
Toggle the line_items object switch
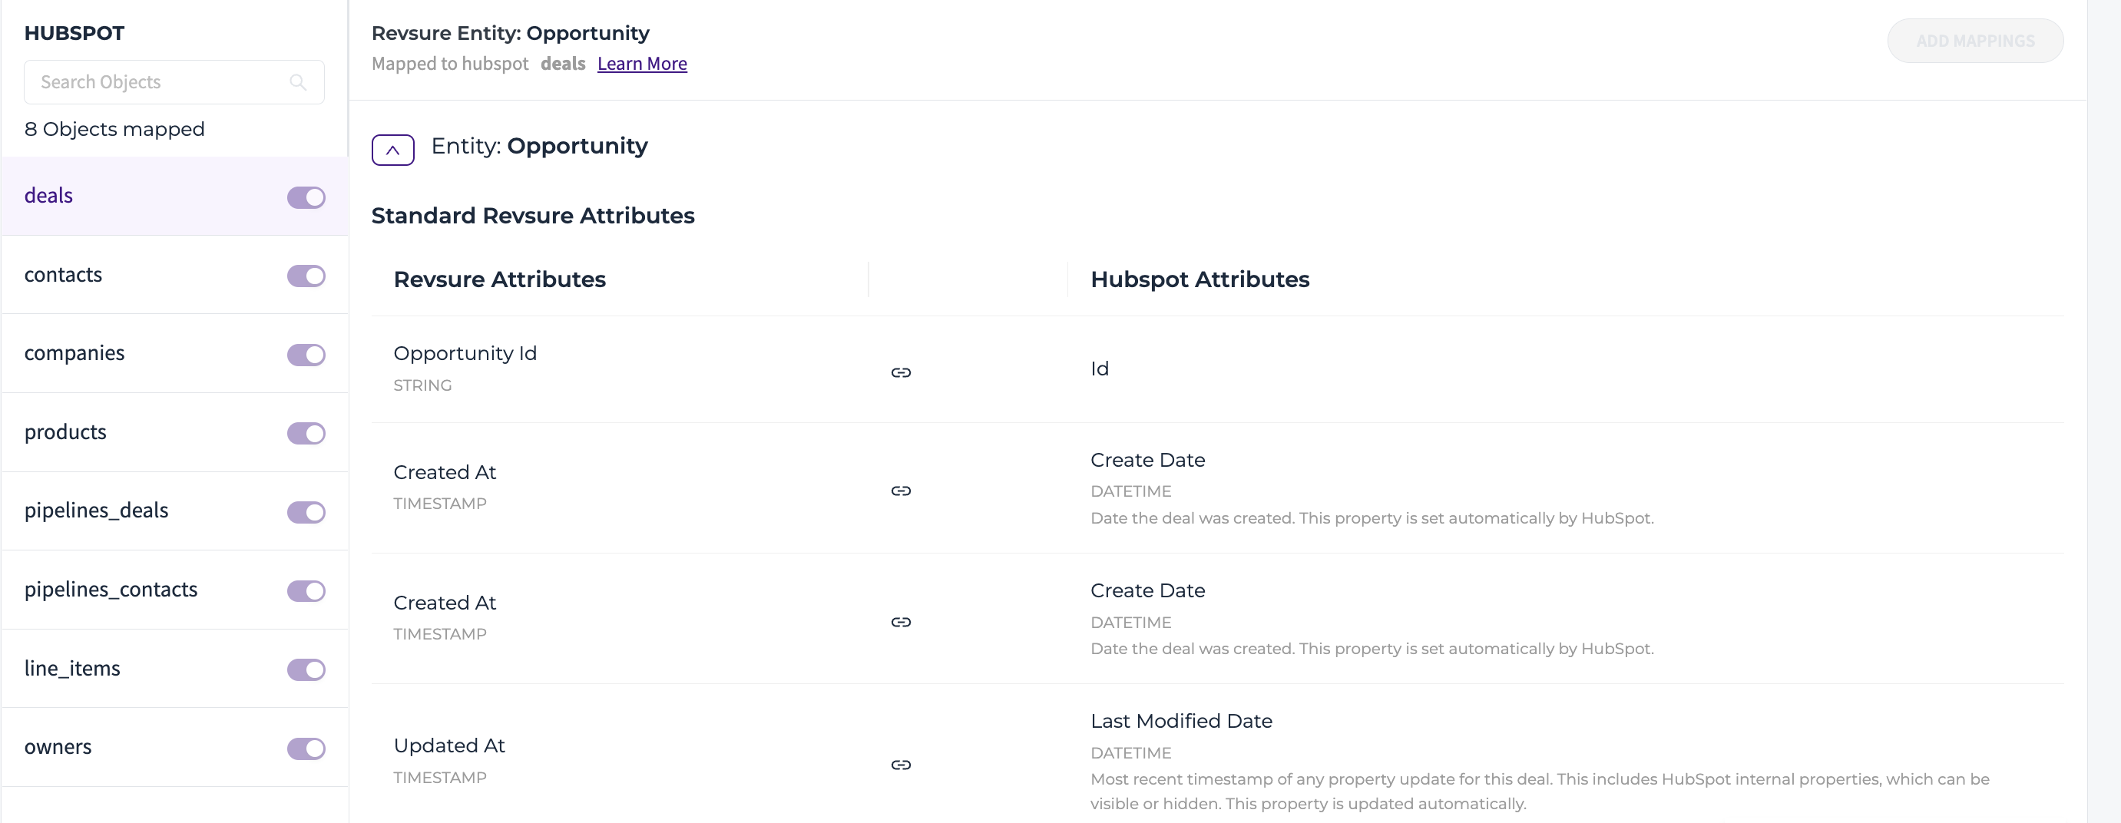306,670
